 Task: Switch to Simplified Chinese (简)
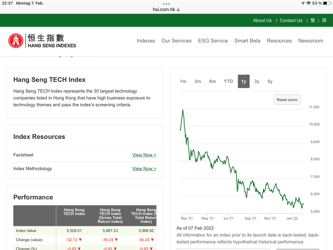tap(324, 20)
